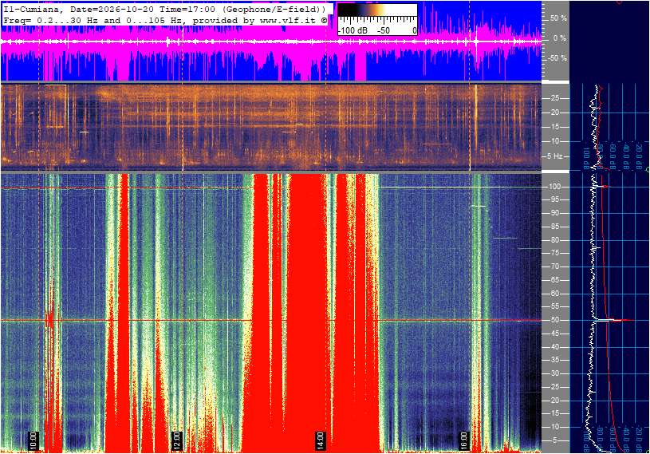This screenshot has width=650, height=454.
Task: Click the 15 tick on the 0–30 Hz scale
Action: 554,127
